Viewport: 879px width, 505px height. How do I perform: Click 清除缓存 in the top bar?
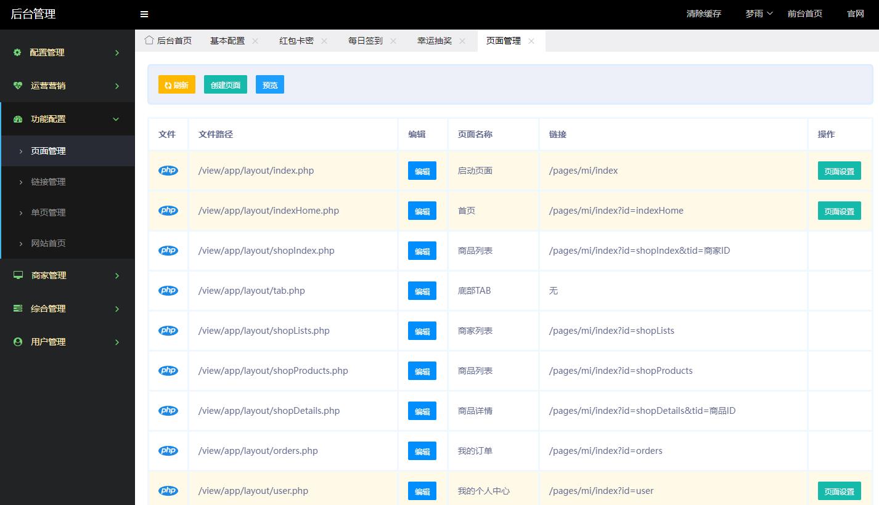[704, 14]
